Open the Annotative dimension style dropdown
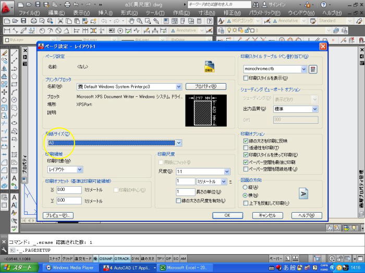Image resolution: width=365 pixels, height=273 pixels. [x=202, y=30]
